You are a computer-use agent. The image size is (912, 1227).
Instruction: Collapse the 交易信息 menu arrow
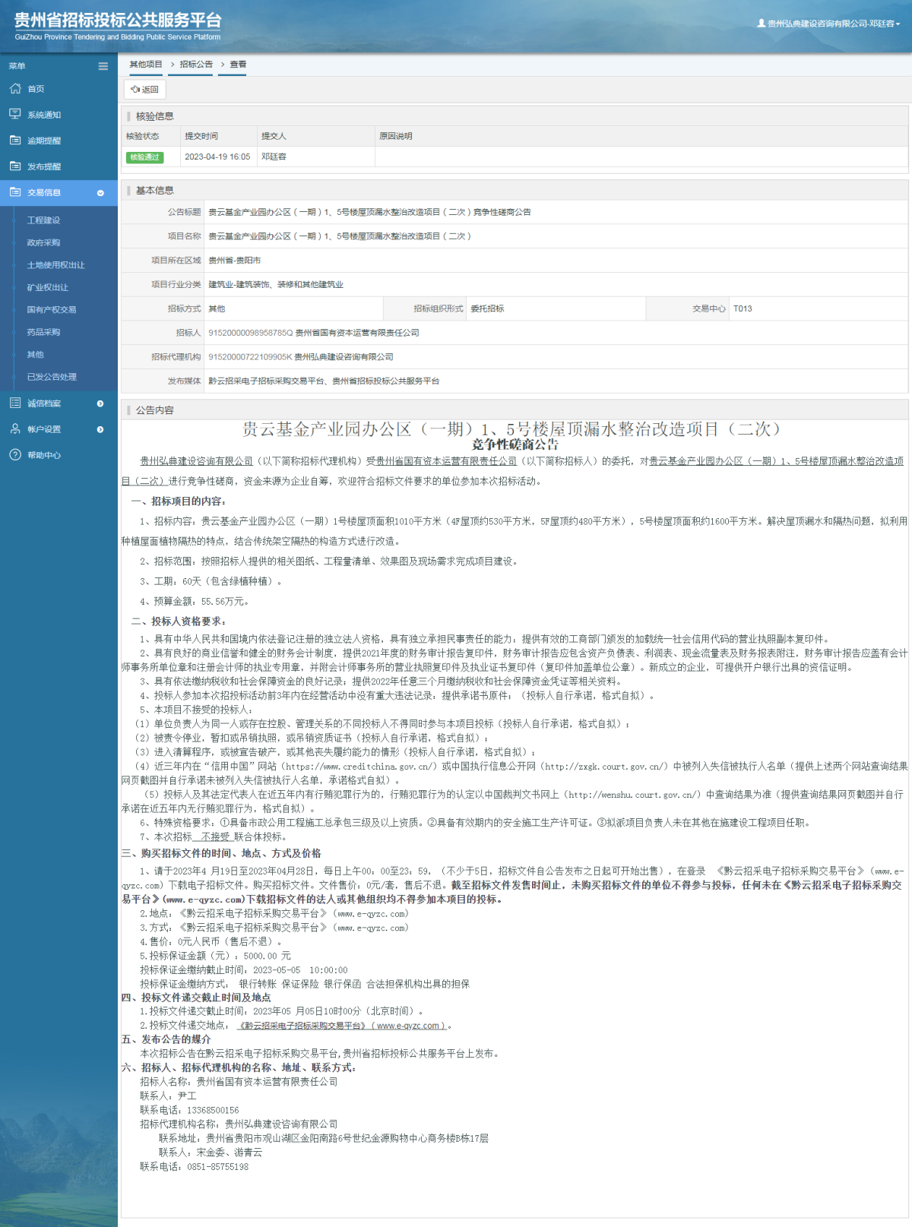point(100,193)
